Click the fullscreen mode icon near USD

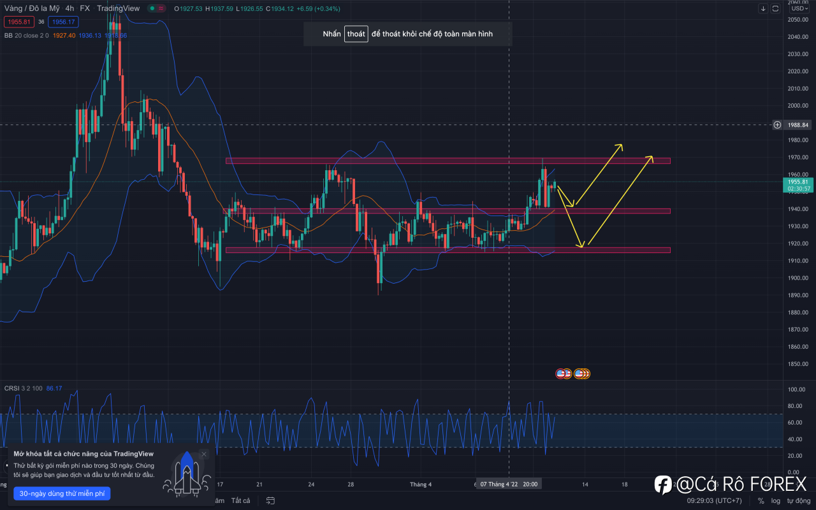coord(775,9)
